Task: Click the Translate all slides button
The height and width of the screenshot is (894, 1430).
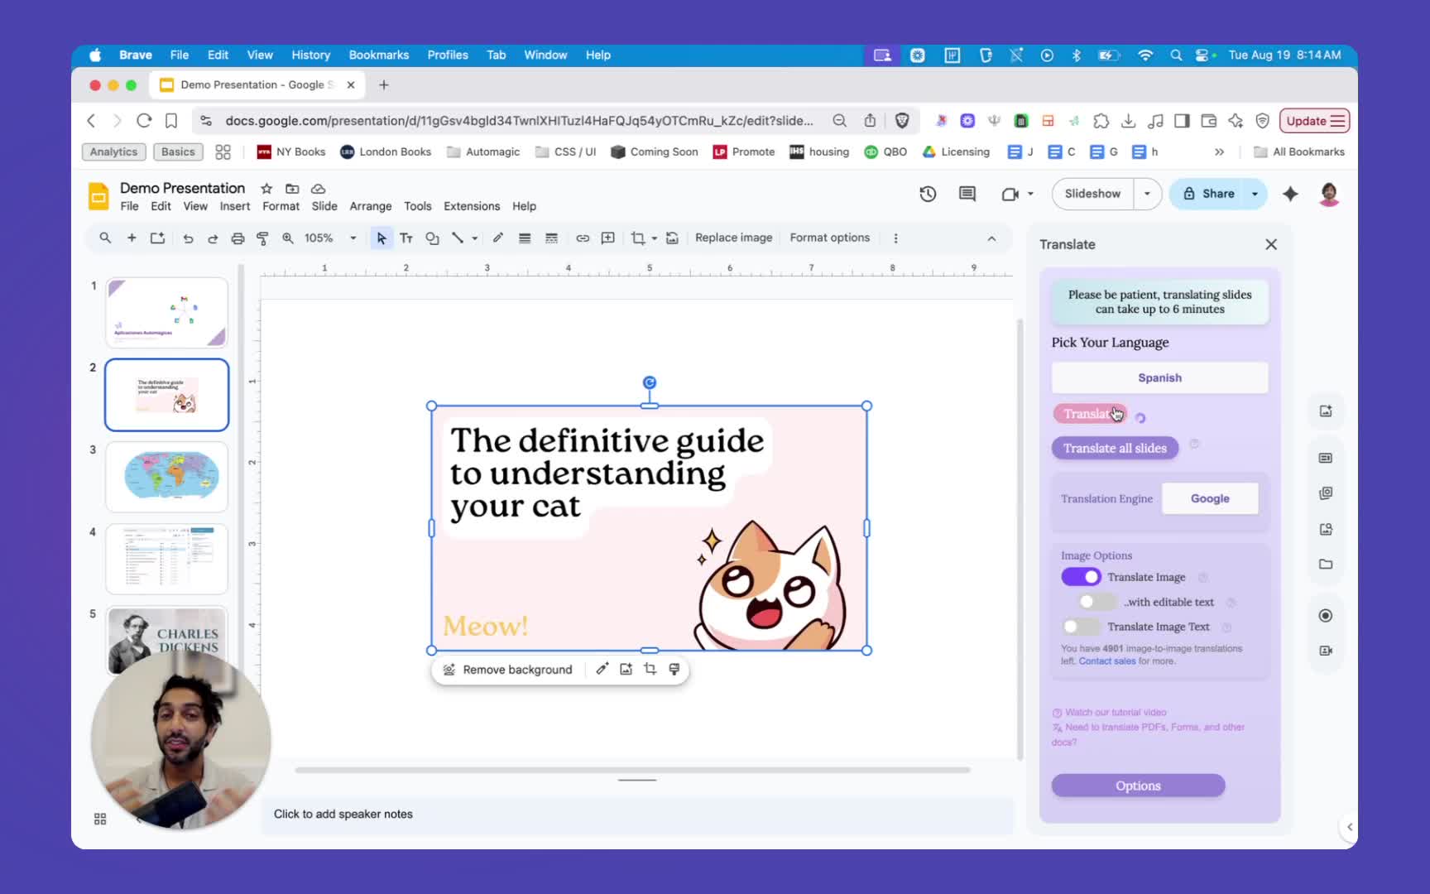Action: point(1115,448)
